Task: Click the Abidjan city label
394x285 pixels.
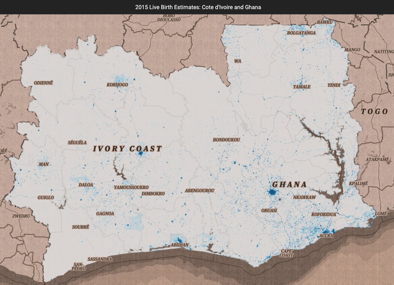Action: pyautogui.click(x=180, y=245)
